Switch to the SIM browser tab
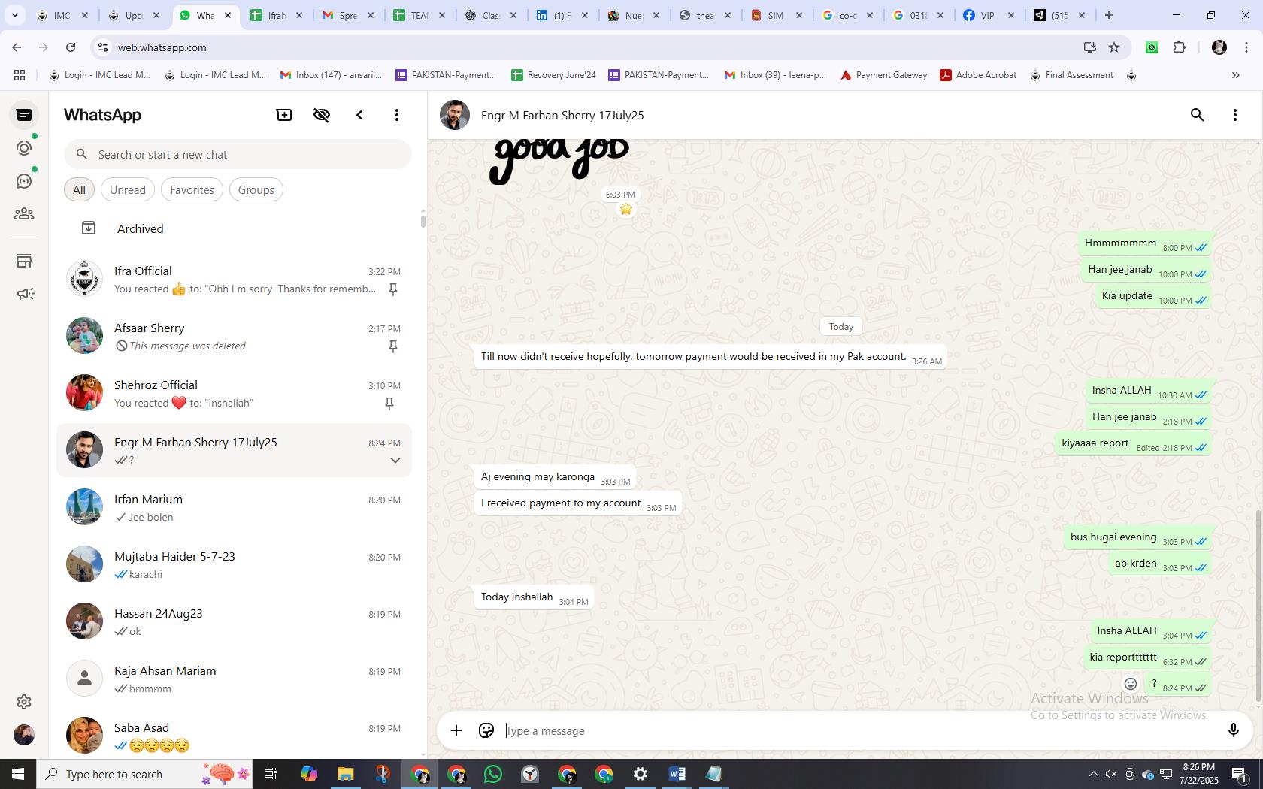This screenshot has width=1263, height=789. tap(777, 15)
